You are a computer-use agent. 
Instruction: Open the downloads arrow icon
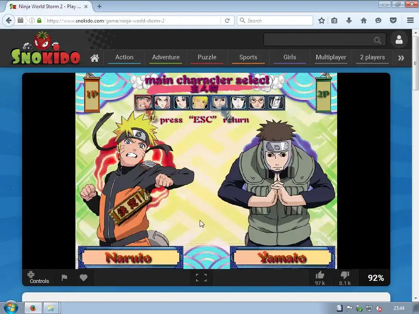(349, 20)
